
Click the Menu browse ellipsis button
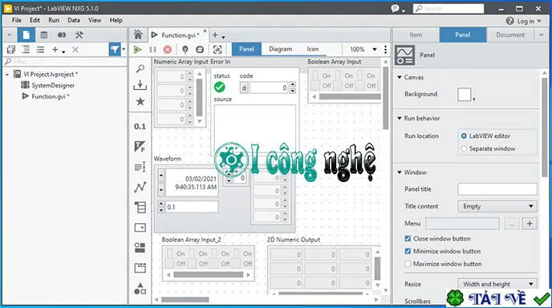512,224
